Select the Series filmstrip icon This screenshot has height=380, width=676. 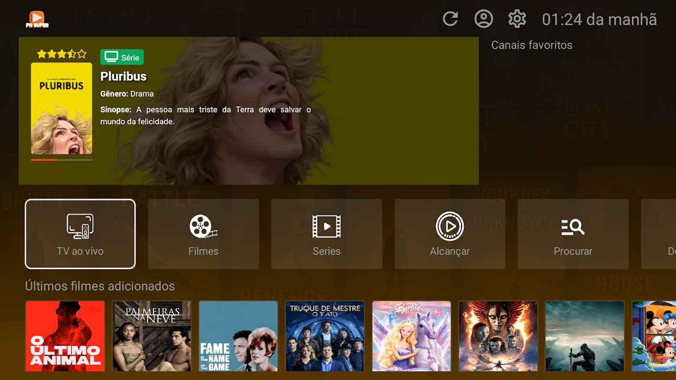point(327,226)
